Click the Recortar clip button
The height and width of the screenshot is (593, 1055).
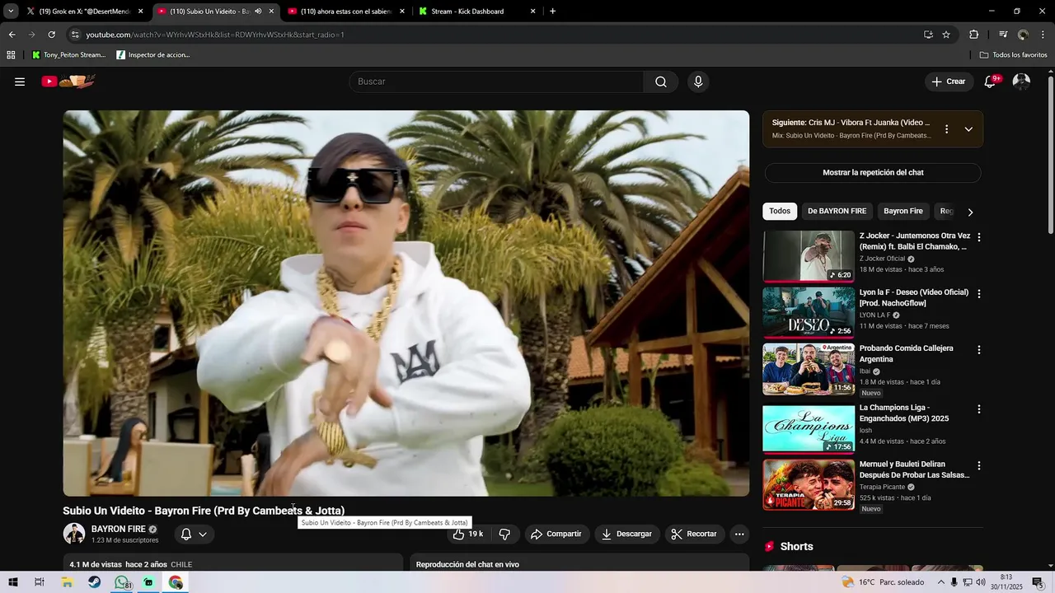[x=694, y=534]
